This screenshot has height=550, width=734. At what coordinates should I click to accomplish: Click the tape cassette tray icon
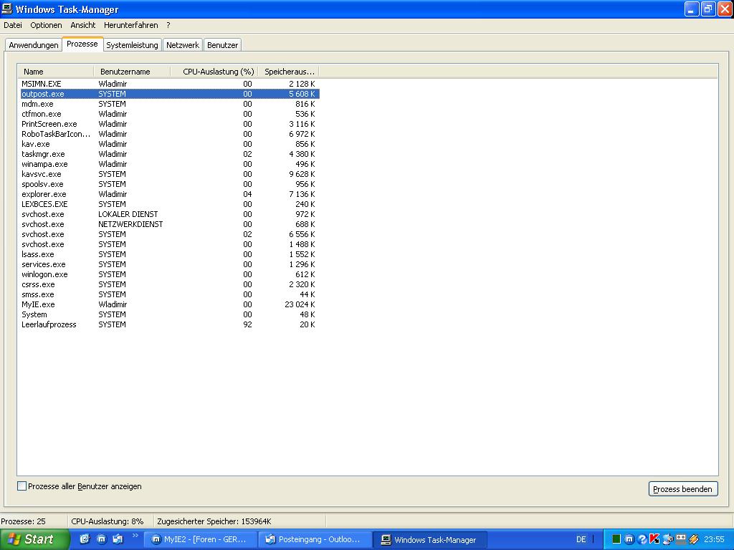point(681,539)
